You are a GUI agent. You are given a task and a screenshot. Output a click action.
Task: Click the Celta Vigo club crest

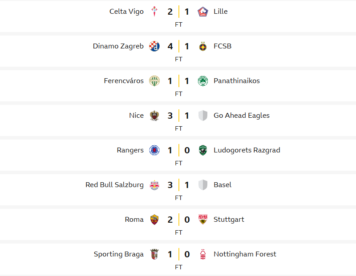(154, 12)
